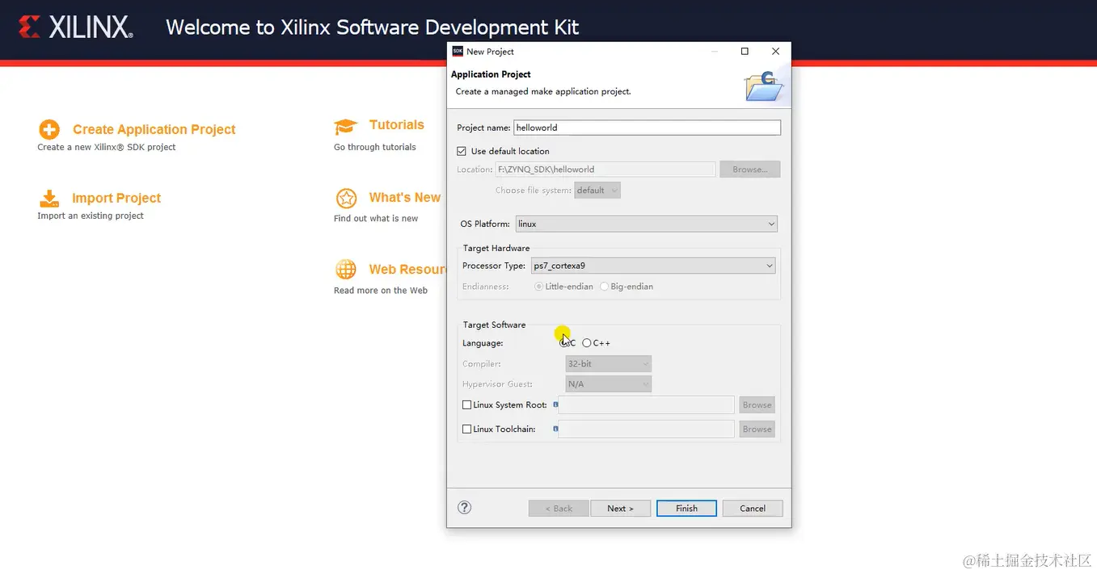Viewport: 1097px width, 574px height.
Task: Click the Back button
Action: 559,508
